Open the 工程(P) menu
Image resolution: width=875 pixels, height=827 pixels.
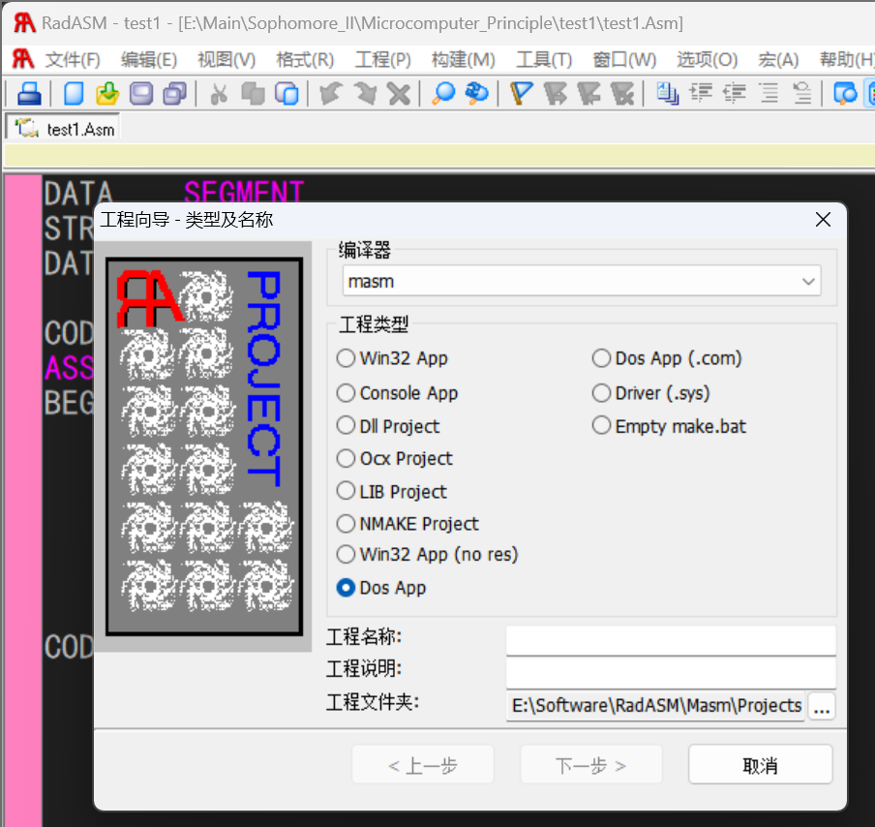click(x=382, y=60)
